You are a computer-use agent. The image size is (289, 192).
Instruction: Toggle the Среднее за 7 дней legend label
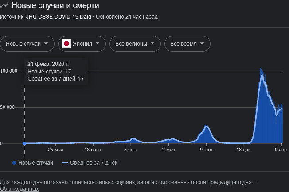[94, 163]
